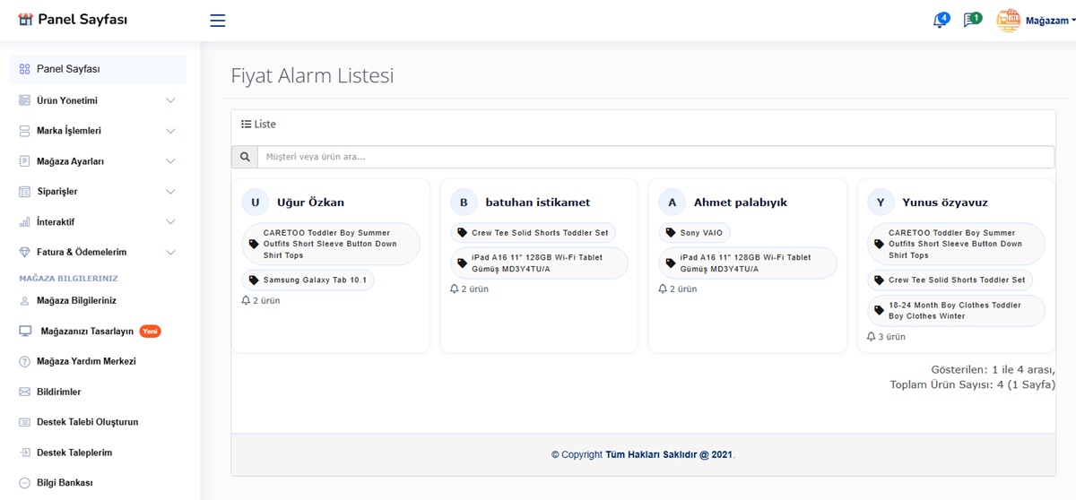The width and height of the screenshot is (1076, 500).
Task: Open Mağazanızı Tasarlayın page
Action: pyautogui.click(x=85, y=331)
